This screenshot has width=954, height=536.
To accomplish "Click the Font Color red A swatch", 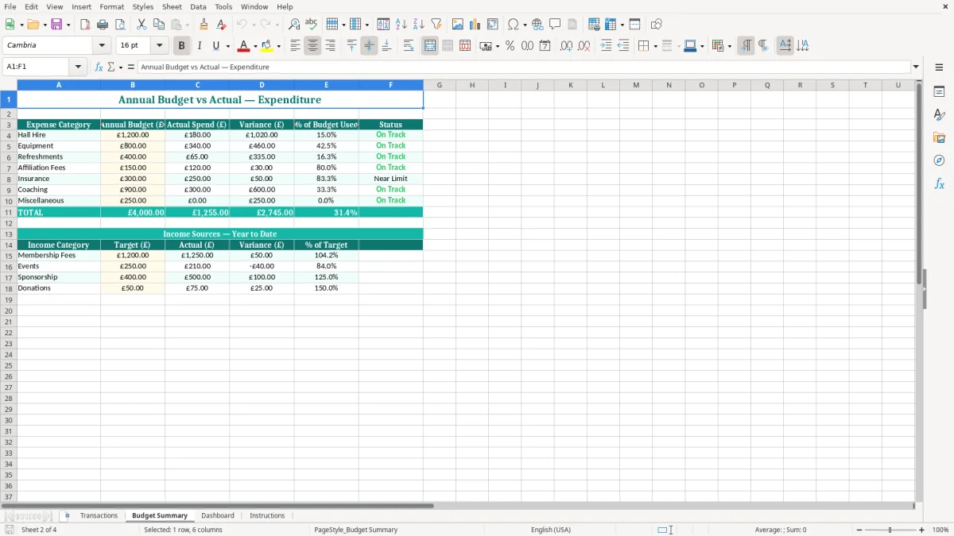I will click(x=244, y=46).
